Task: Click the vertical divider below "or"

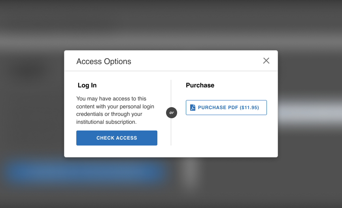Action: coord(171,132)
